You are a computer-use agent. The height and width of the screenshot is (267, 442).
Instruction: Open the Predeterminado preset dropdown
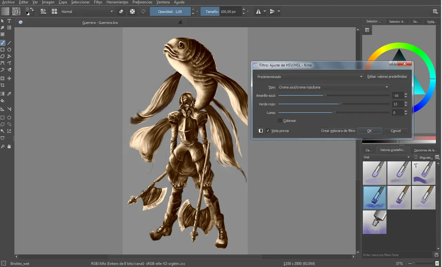coord(310,76)
